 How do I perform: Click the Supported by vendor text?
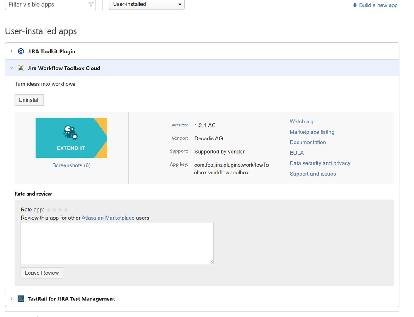point(219,152)
